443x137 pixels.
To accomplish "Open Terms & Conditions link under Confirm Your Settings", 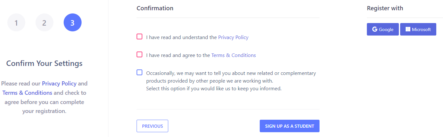I will [x=27, y=93].
